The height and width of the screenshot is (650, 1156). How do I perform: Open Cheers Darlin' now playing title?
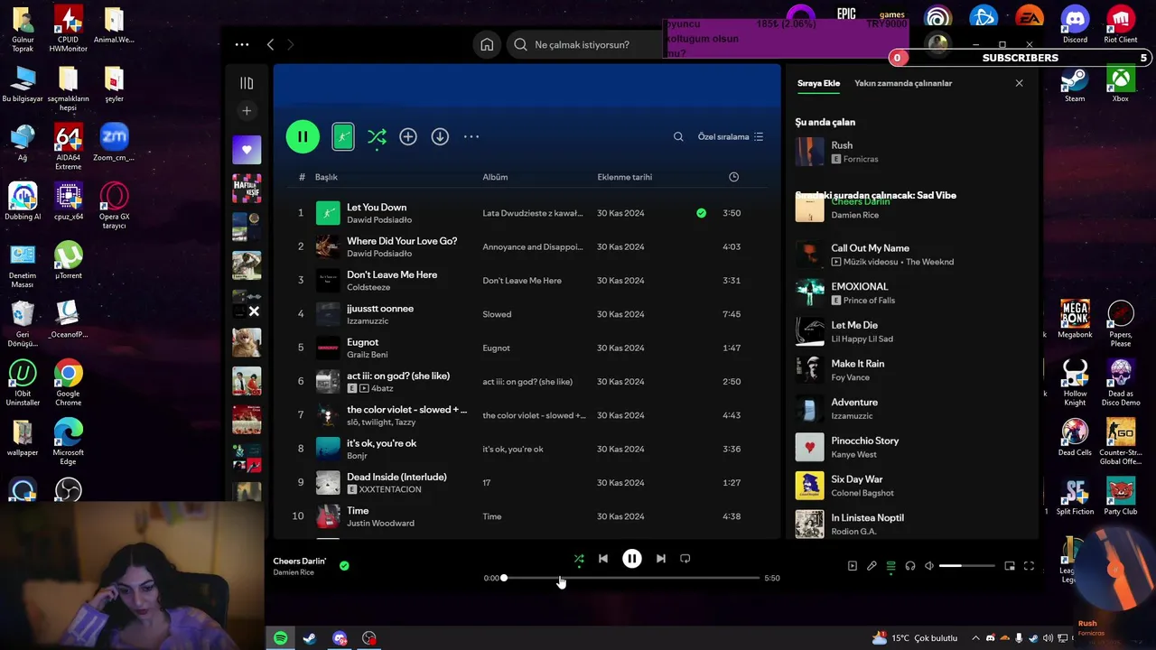click(299, 561)
